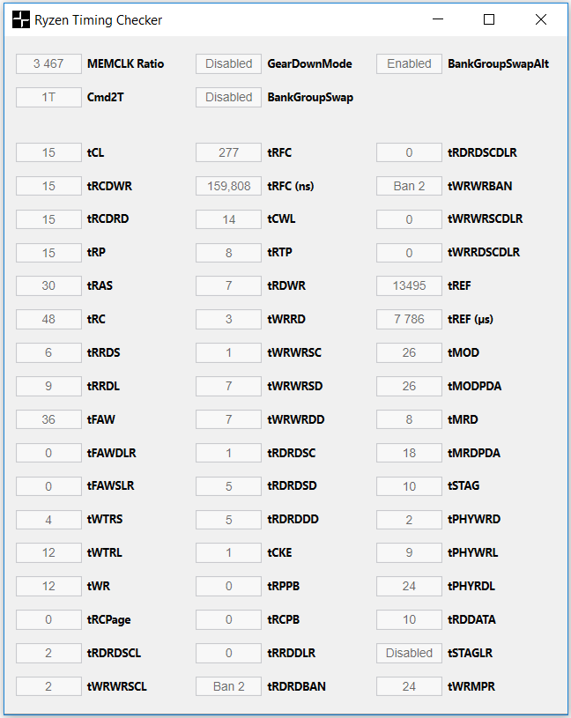571x718 pixels.
Task: Click the tWRWRSC value field
Action: [x=229, y=352]
